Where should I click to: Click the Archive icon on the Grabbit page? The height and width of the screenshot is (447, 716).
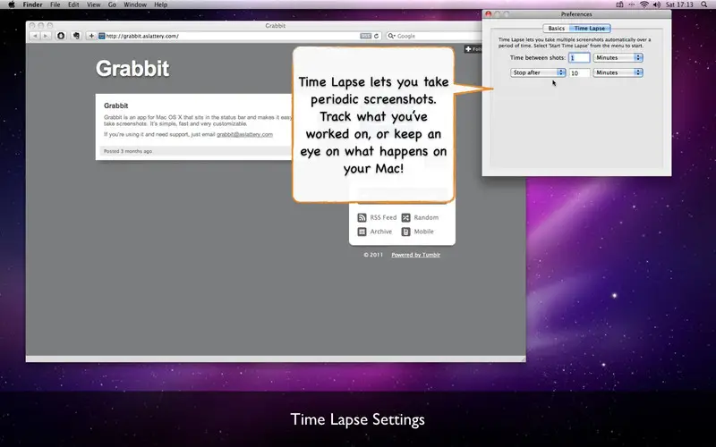(x=362, y=232)
